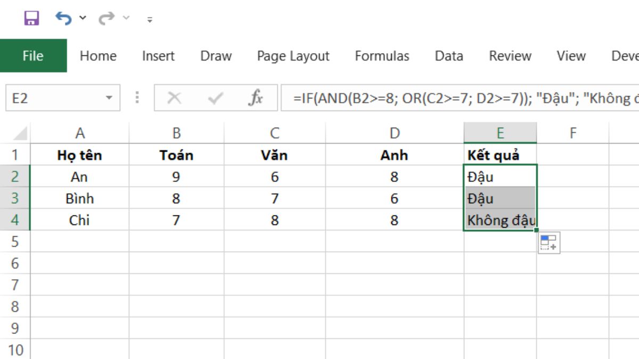The width and height of the screenshot is (639, 359).
Task: Select column header C
Action: pyautogui.click(x=275, y=133)
